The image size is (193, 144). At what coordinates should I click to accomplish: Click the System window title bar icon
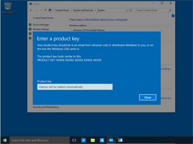coord(30,4)
